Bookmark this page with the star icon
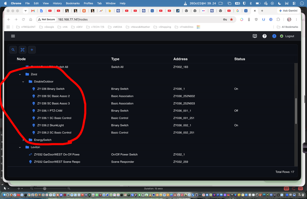The image size is (307, 199). pos(231,19)
